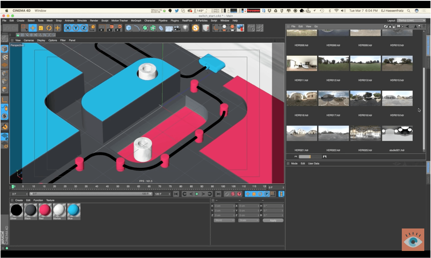Viewport: 431px width, 258px height.
Task: Select the Move tool
Action: pos(33,28)
